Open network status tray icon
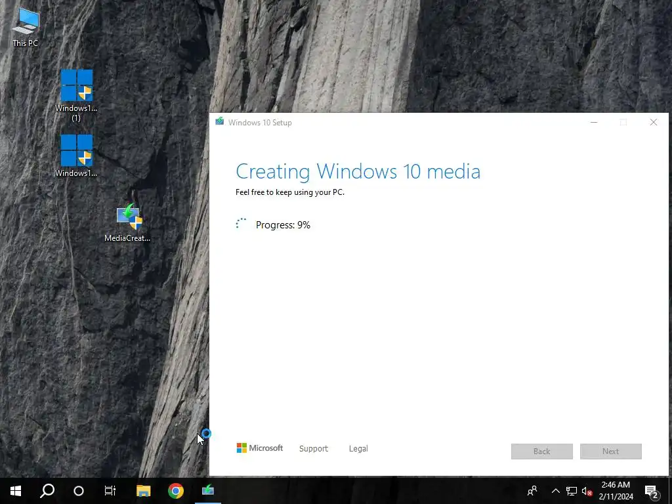672x504 pixels. pos(572,491)
